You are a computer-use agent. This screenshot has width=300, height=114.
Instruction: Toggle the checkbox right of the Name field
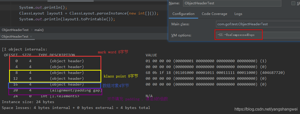[293, 3]
